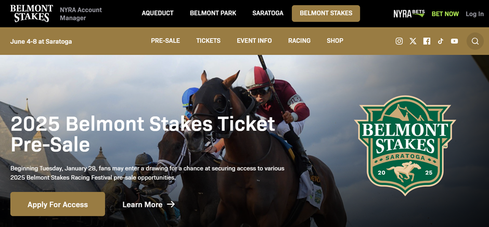
Task: Expand the SHOP menu
Action: pos(335,41)
